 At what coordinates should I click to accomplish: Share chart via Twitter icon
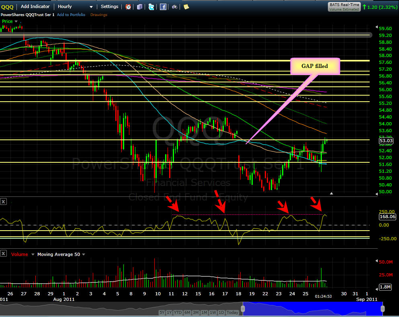coord(151,7)
